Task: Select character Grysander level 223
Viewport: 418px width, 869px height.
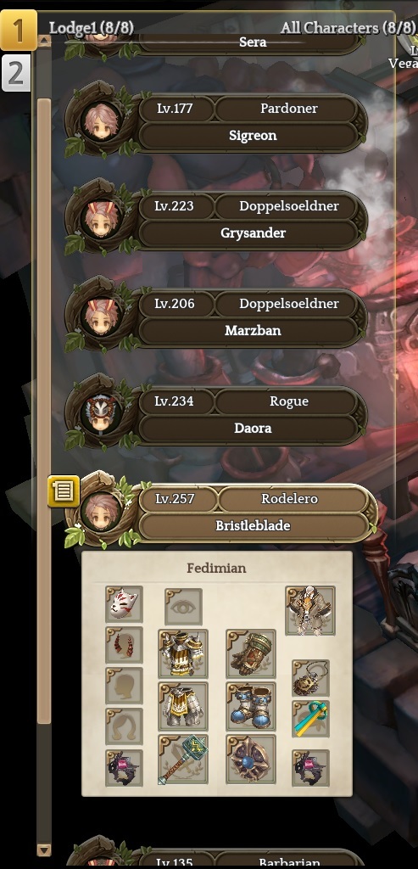Action: (x=216, y=220)
